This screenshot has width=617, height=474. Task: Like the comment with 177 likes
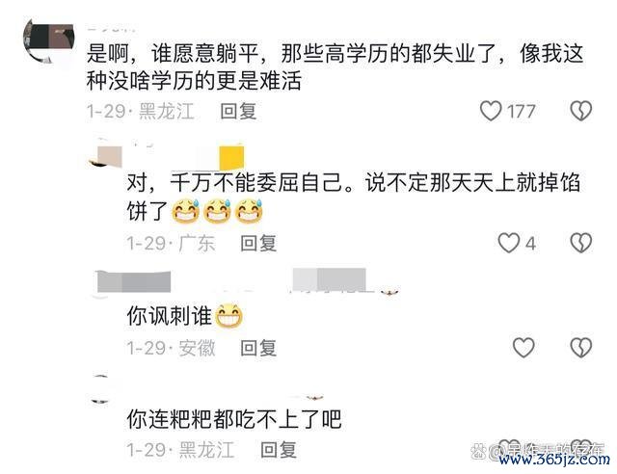491,111
